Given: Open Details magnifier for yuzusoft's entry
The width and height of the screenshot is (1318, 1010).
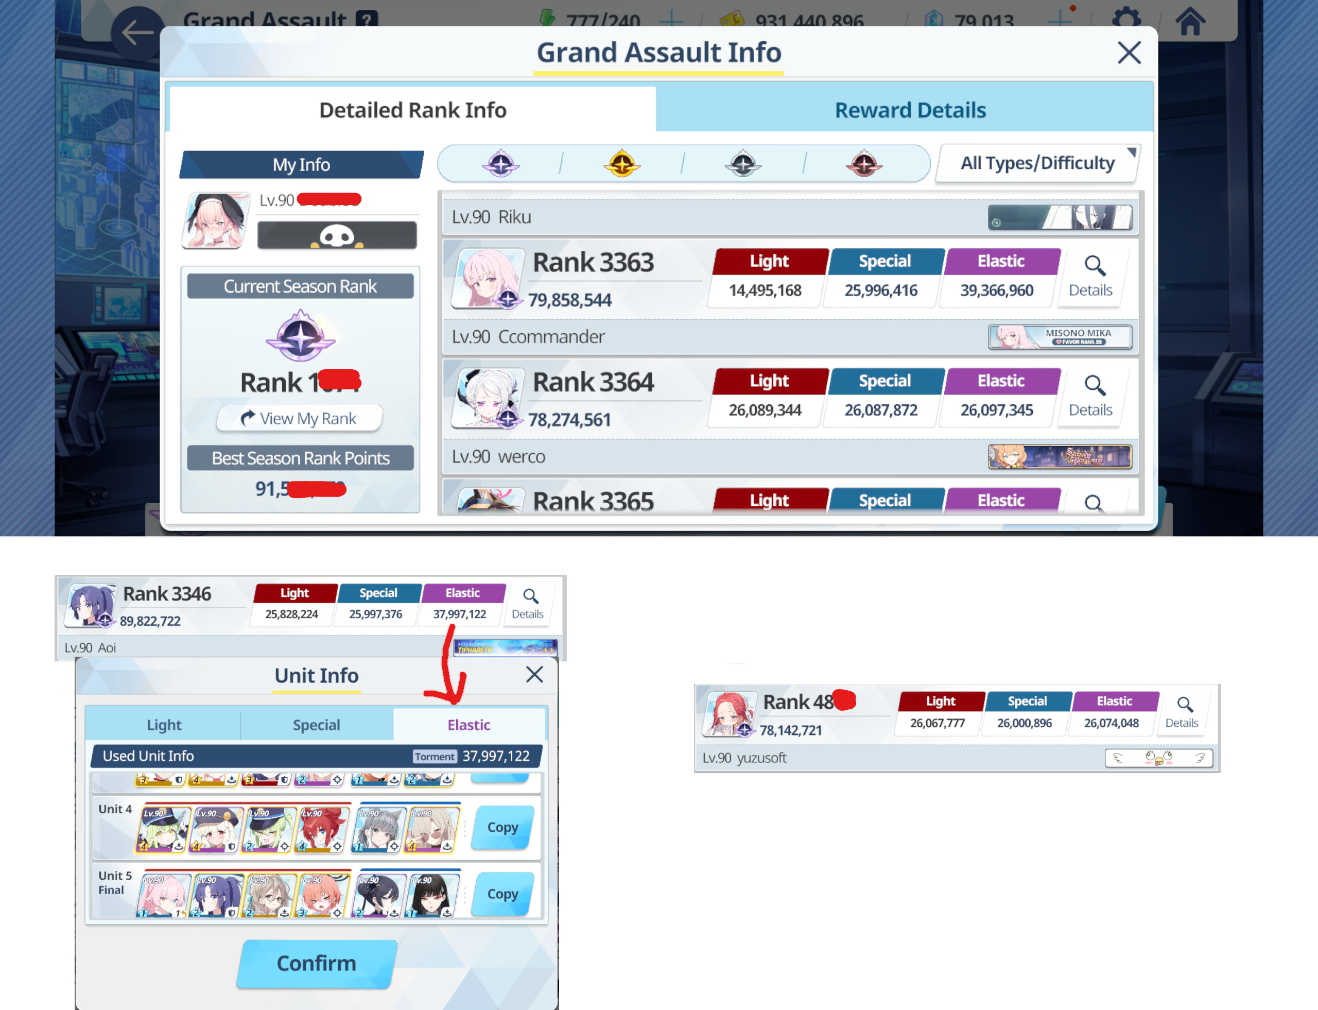Looking at the screenshot, I should click(x=1182, y=712).
